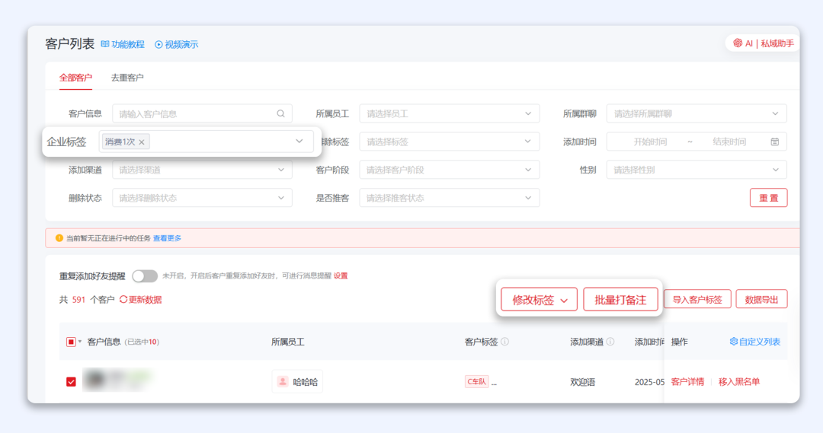Click the info icon beside 客户标签 column
This screenshot has width=823, height=433.
[504, 342]
